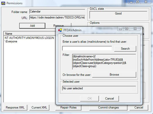Click the Commit changes button

pos(108,108)
